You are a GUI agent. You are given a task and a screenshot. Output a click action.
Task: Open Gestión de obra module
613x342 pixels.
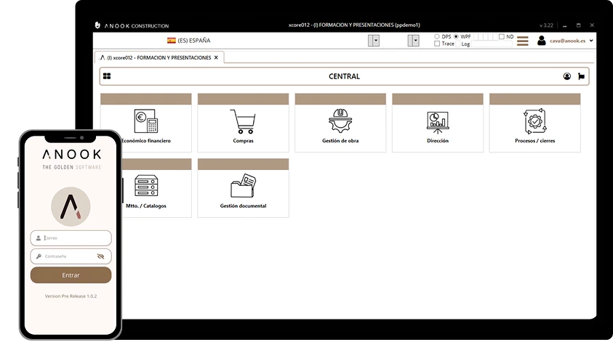tap(340, 126)
